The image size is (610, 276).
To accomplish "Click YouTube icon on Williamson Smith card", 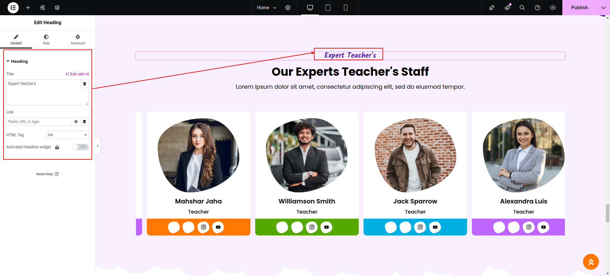I will pyautogui.click(x=326, y=227).
